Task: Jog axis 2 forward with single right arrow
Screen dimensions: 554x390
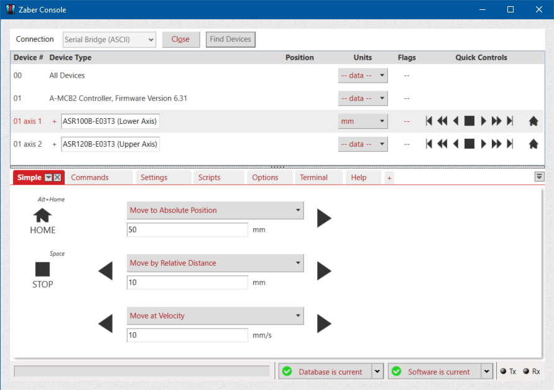Action: point(483,144)
